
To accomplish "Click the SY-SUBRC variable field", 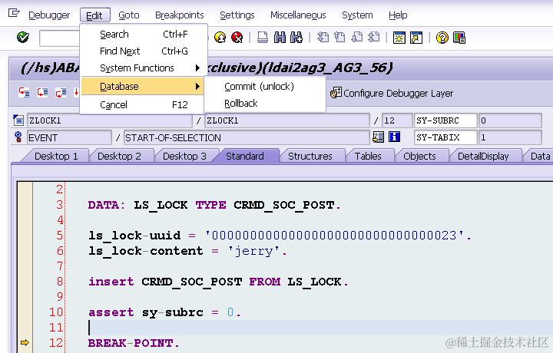I will click(x=445, y=120).
